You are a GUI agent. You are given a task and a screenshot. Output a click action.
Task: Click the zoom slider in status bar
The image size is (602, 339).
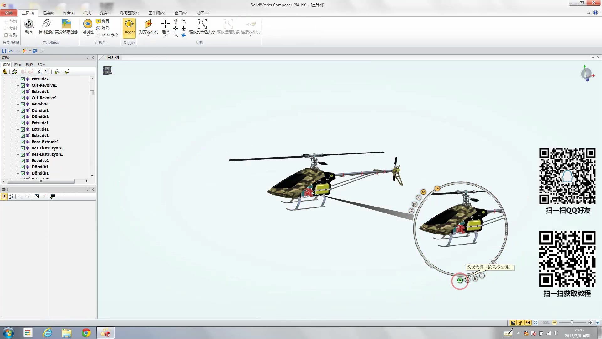pos(572,323)
